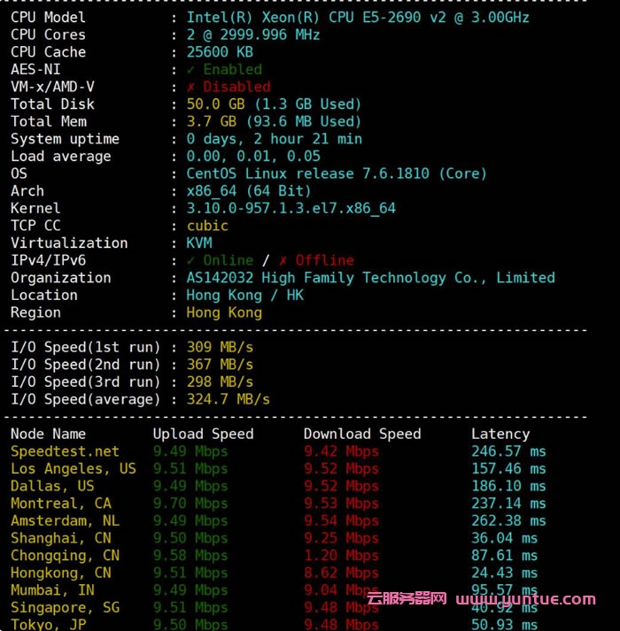Select the AS142032 High Family Technology organization
620x631 pixels.
coord(370,278)
